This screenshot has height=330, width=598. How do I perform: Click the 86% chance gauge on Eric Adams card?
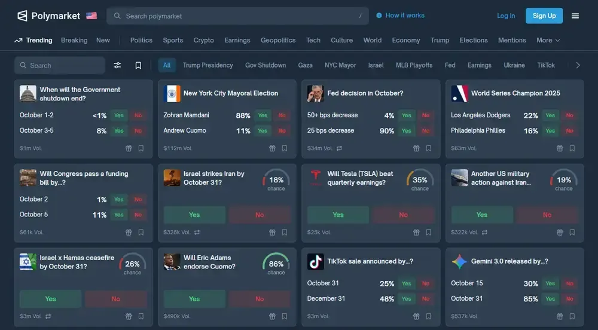point(276,264)
